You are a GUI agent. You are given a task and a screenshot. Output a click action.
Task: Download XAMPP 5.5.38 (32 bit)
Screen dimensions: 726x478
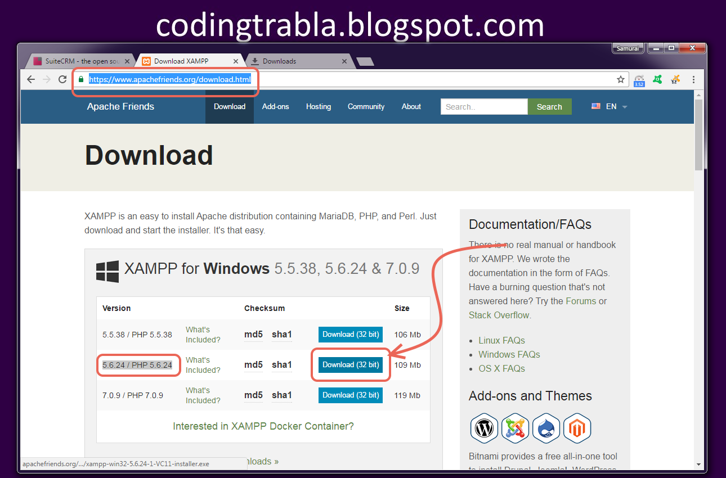(351, 334)
